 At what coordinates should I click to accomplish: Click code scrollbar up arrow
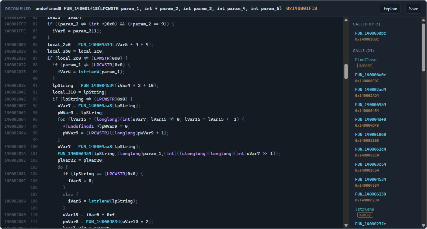[x=346, y=20]
